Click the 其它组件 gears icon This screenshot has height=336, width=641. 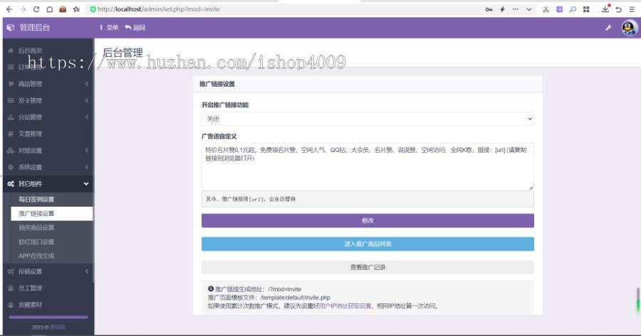[x=11, y=184]
